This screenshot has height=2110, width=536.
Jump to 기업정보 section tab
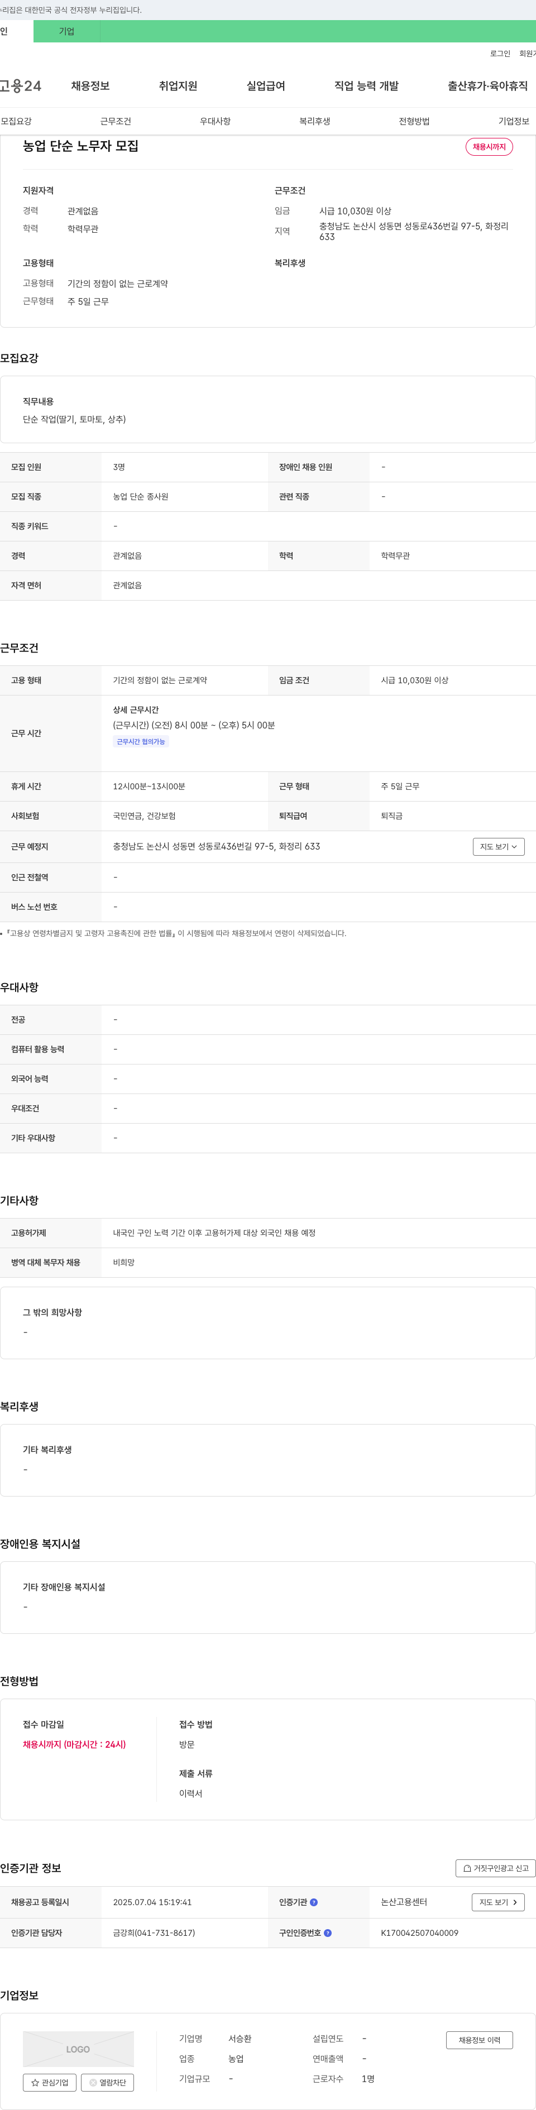(514, 121)
